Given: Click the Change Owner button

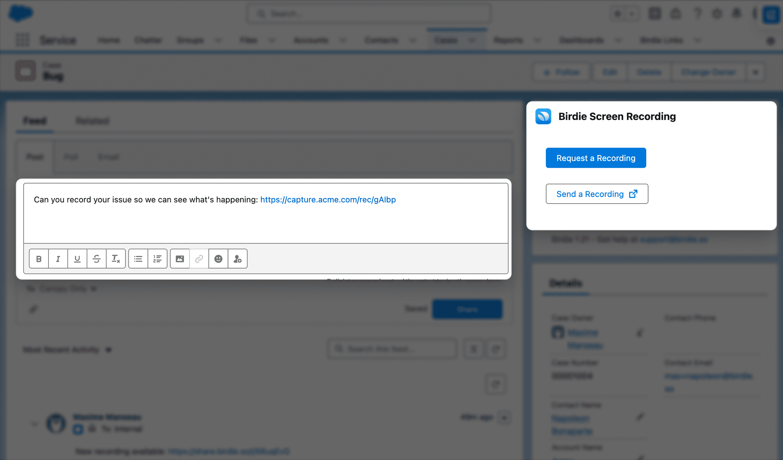Looking at the screenshot, I should coord(708,72).
